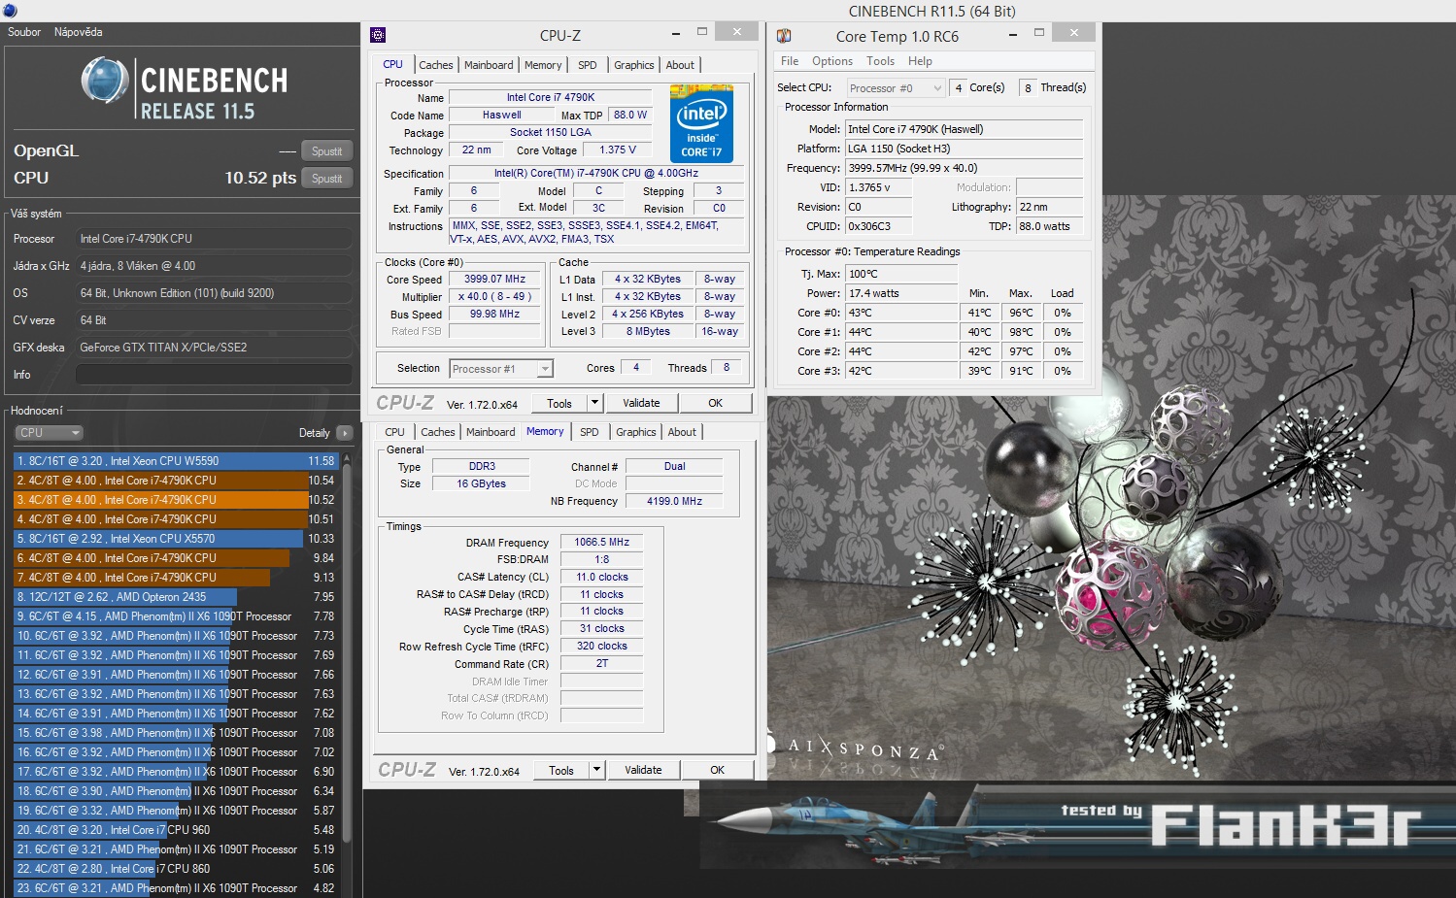This screenshot has height=898, width=1456.
Task: Switch to Mainboard tab in lower CPU-Z window
Action: (x=491, y=432)
